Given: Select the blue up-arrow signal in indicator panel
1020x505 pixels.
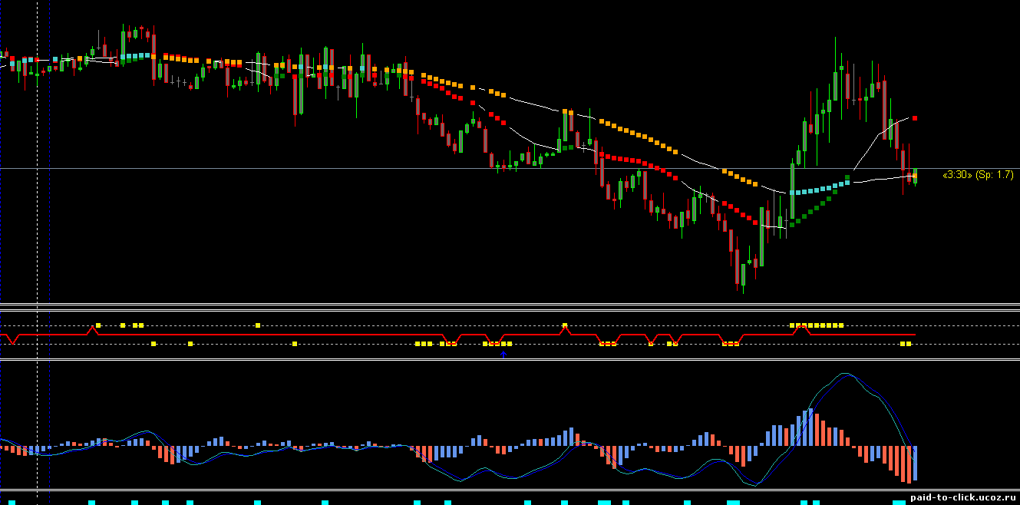Looking at the screenshot, I should (x=503, y=355).
